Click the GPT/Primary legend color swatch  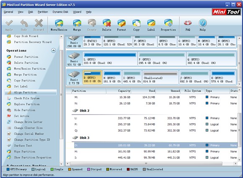[x=8, y=169]
